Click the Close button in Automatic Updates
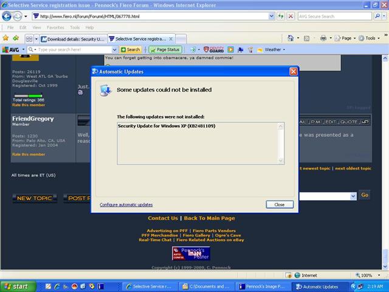389x292 pixels. point(280,204)
